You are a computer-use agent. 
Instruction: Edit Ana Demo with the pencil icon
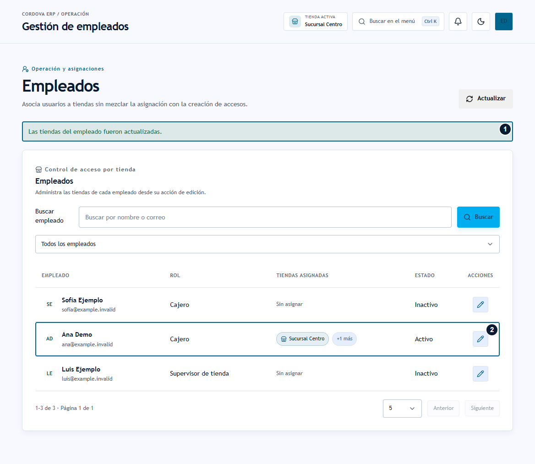(480, 339)
